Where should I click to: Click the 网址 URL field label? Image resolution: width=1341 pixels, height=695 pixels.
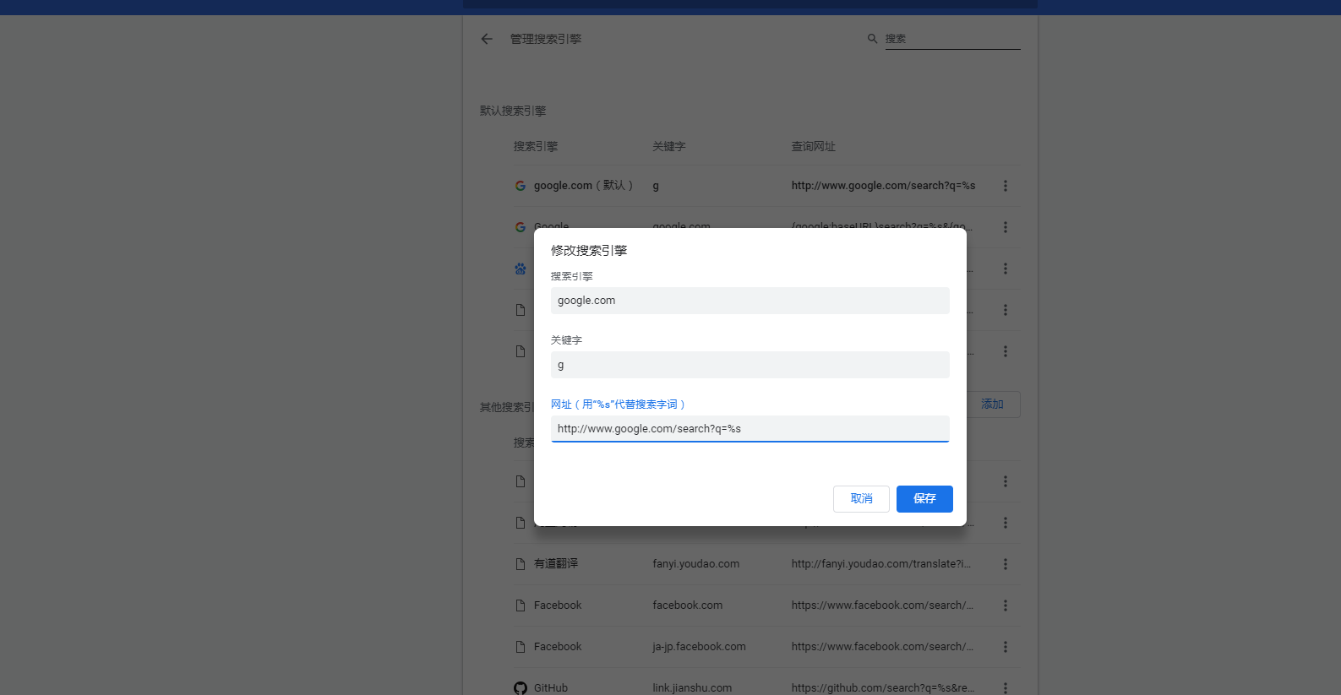point(619,405)
